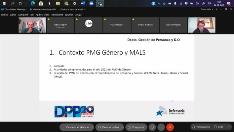Open Zoom from the Windows taskbar
The width and height of the screenshot is (234, 132).
point(91,3)
